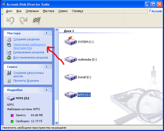The width and height of the screenshot is (164, 131).
Task: Click the sidebar vertical scrollbar thumb
Action: (56, 66)
